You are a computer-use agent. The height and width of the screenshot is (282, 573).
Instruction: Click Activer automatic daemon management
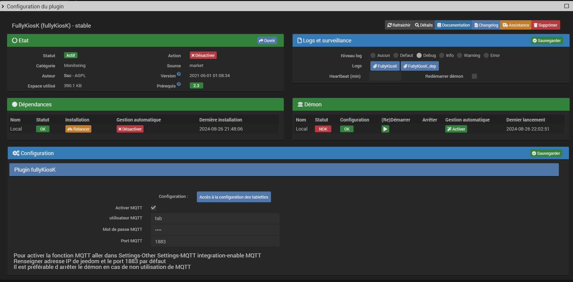click(456, 129)
